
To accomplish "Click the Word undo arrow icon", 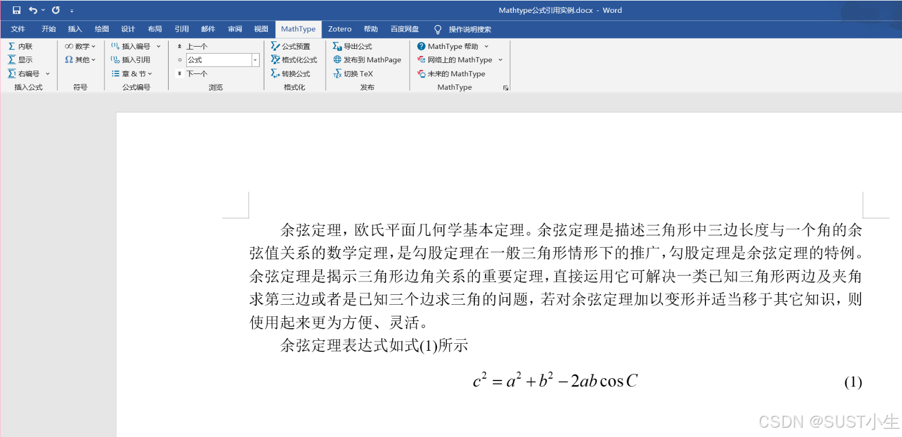I will (32, 9).
